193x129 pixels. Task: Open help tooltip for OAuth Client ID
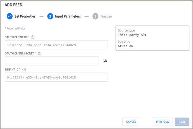pyautogui.click(x=32, y=37)
